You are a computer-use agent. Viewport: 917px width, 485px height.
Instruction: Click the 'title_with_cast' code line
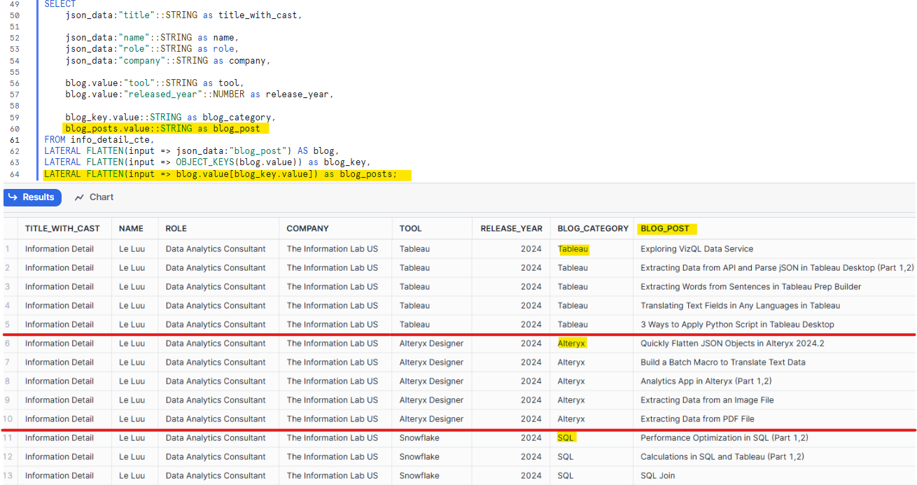[x=184, y=15]
